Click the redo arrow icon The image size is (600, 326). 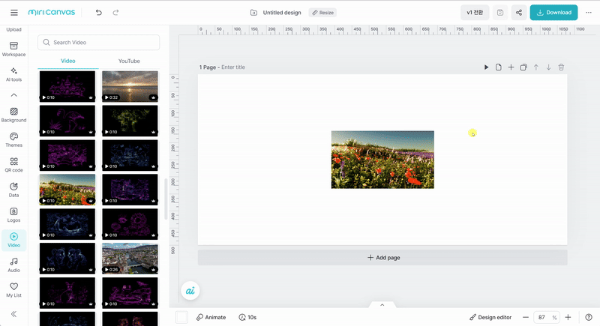tap(115, 13)
